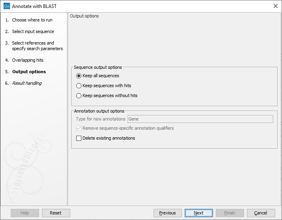Cancel the BLAST annotation wizard
282x220 pixels.
[261, 213]
